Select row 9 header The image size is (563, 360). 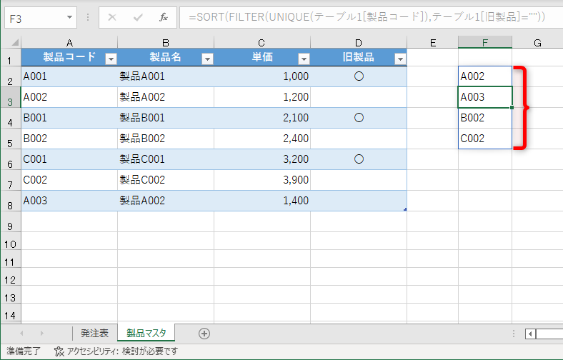tap(11, 221)
